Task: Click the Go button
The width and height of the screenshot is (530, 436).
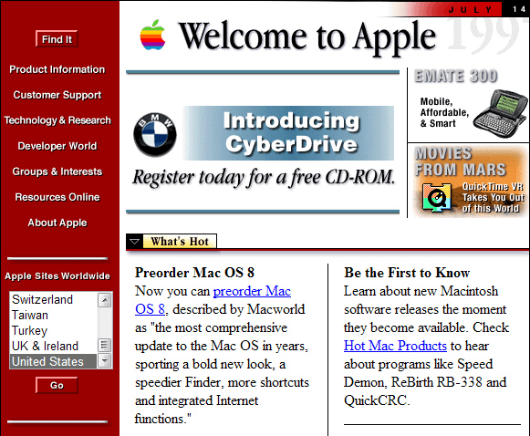Action: click(x=57, y=385)
